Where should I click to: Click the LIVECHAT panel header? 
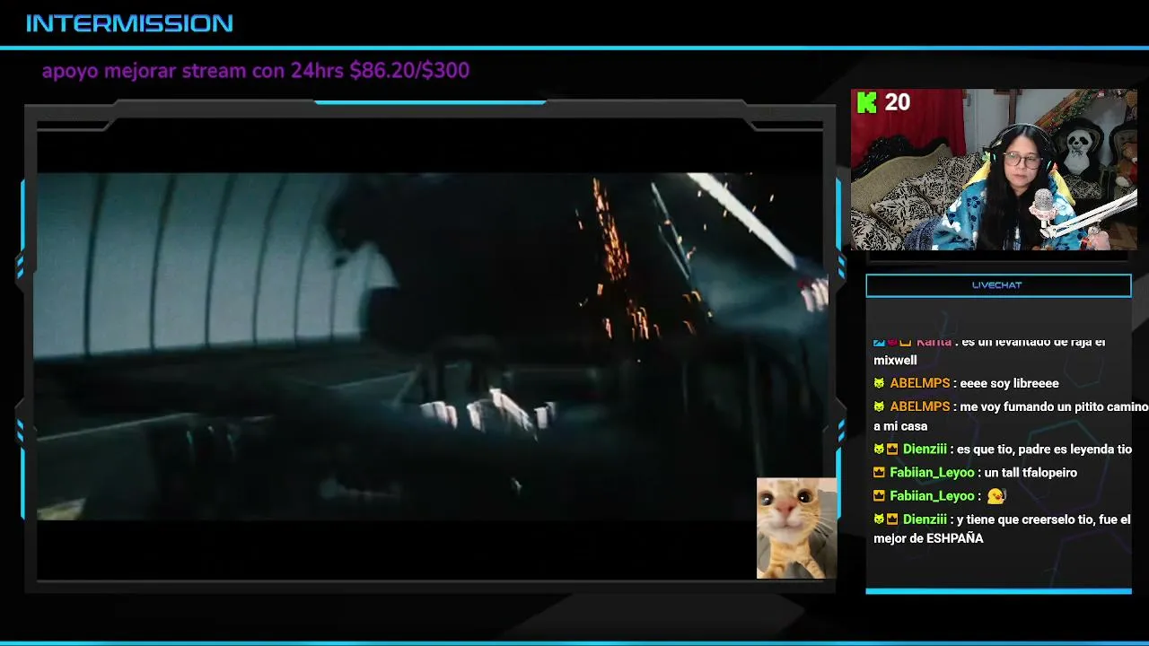[x=998, y=285]
